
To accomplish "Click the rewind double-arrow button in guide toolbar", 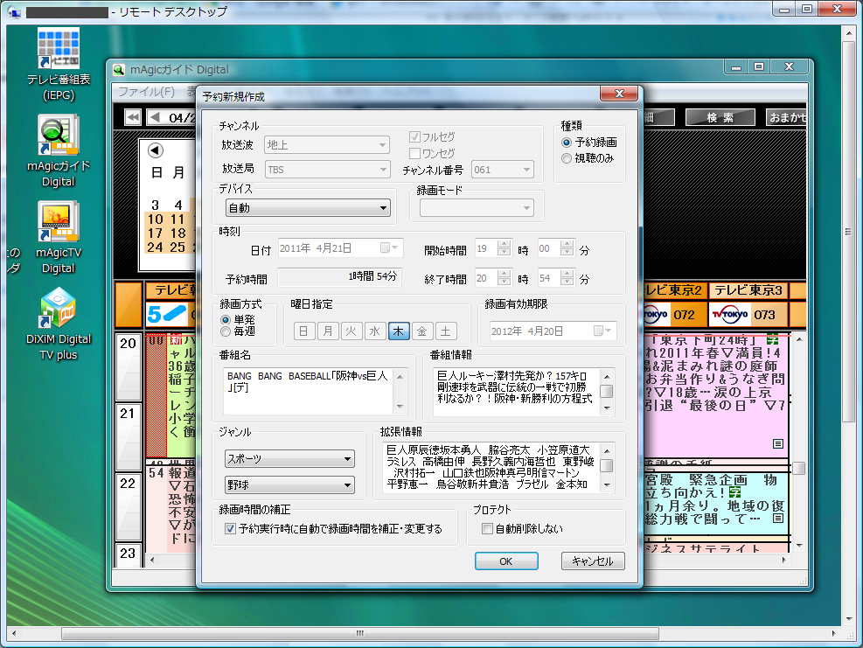I will (133, 117).
